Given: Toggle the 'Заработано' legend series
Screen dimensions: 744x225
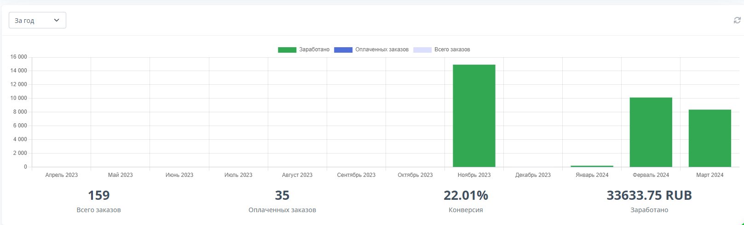Looking at the screenshot, I should [314, 49].
